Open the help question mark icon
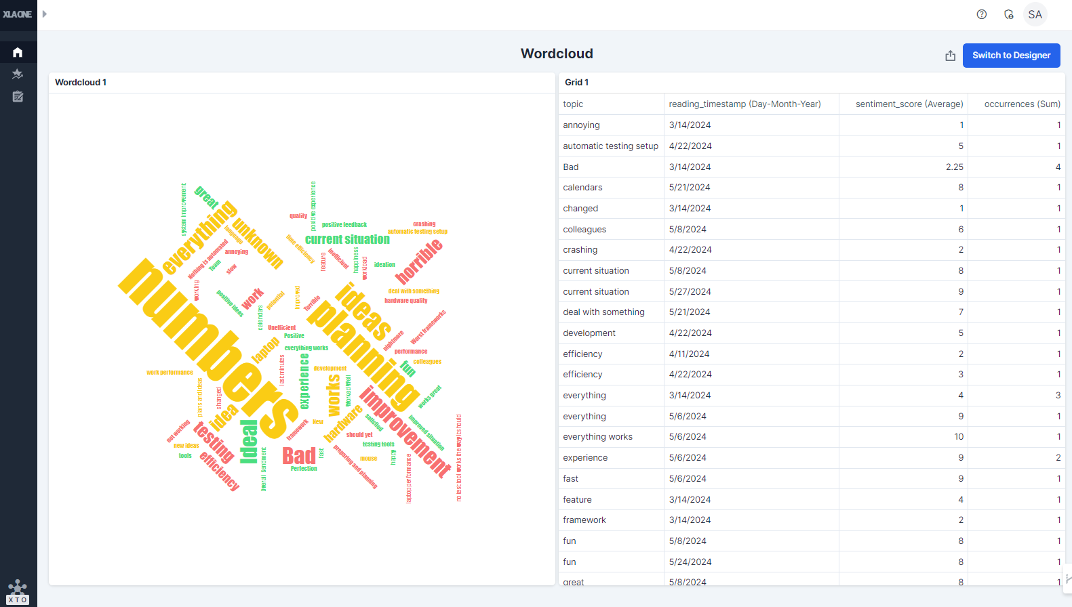 point(981,14)
